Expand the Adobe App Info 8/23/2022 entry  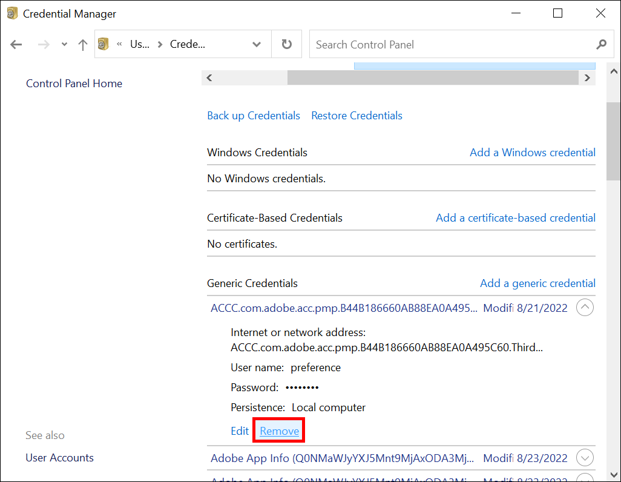[x=585, y=458]
